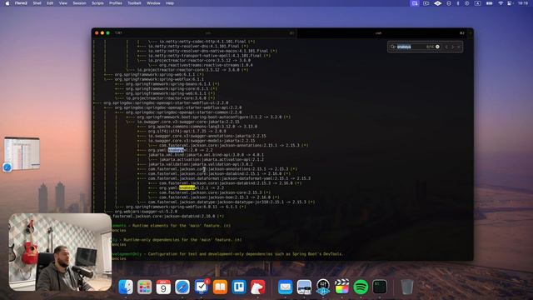
Task: Open the floating screenshot thumbnail on desktop
Action: 22,153
